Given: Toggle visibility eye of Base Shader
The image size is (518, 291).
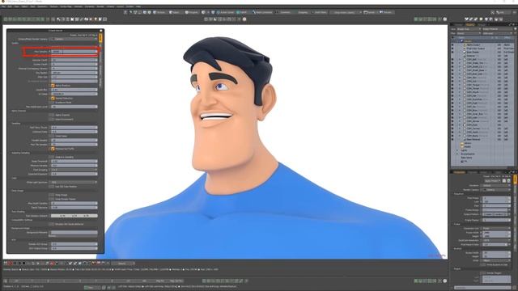Looking at the screenshot, I should 452,52.
